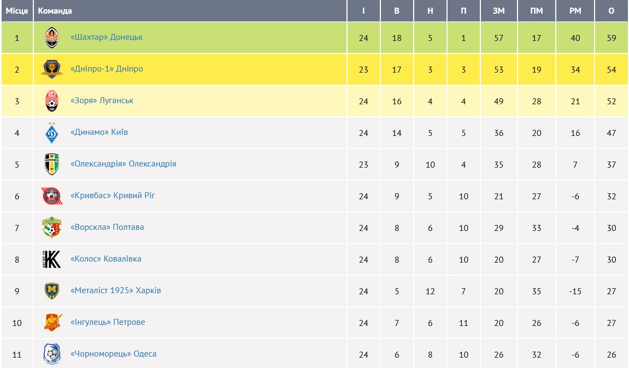The image size is (629, 368).
Task: Click the «РМ» goal difference header
Action: click(575, 11)
